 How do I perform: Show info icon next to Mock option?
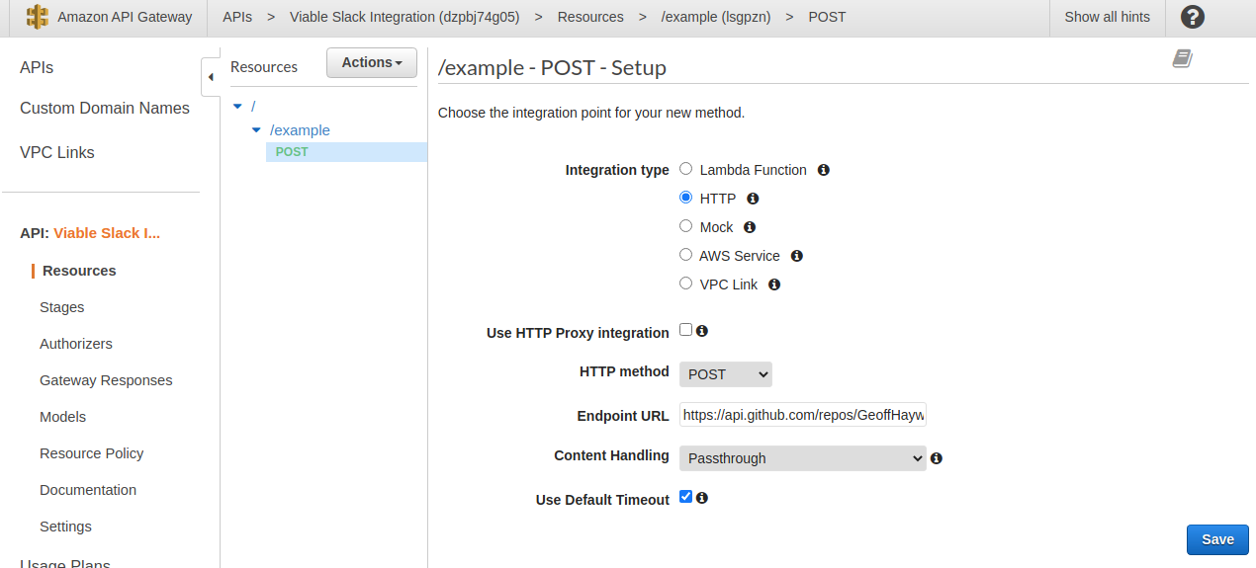tap(750, 227)
